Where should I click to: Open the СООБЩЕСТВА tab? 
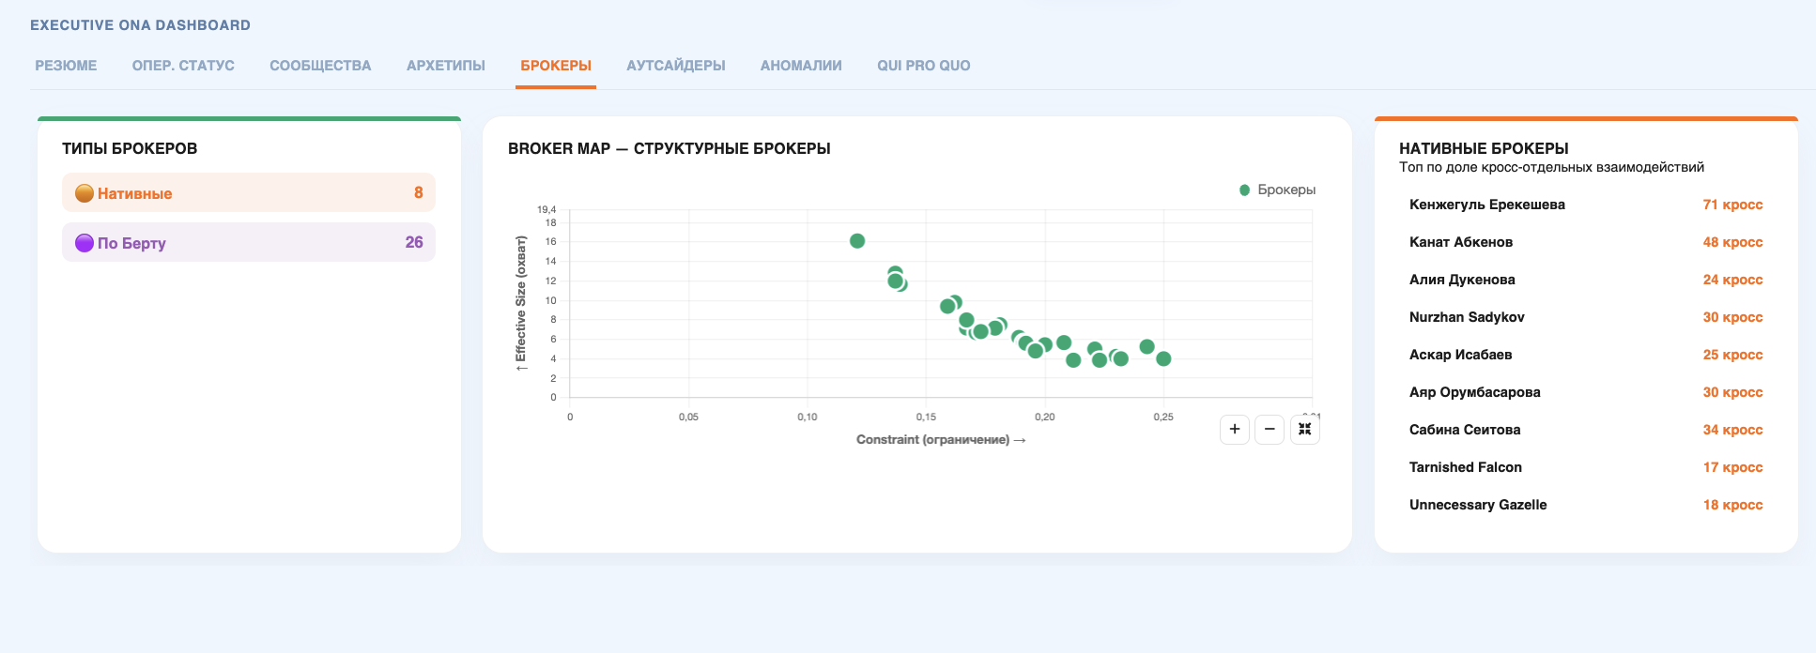pyautogui.click(x=320, y=66)
